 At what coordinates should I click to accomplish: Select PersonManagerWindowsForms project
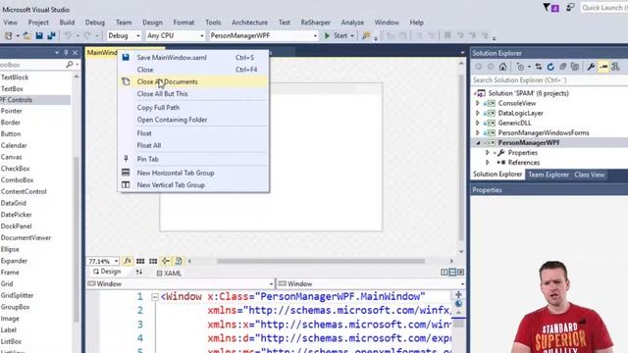click(543, 132)
